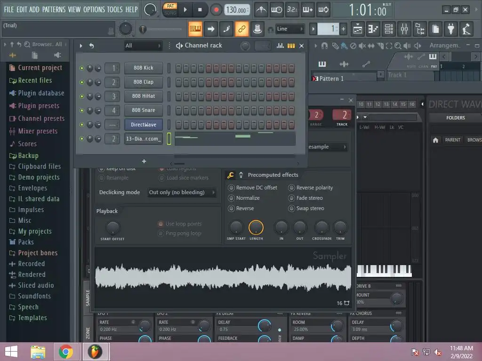Click the taskbar volume icon
The image size is (482, 361).
437,352
